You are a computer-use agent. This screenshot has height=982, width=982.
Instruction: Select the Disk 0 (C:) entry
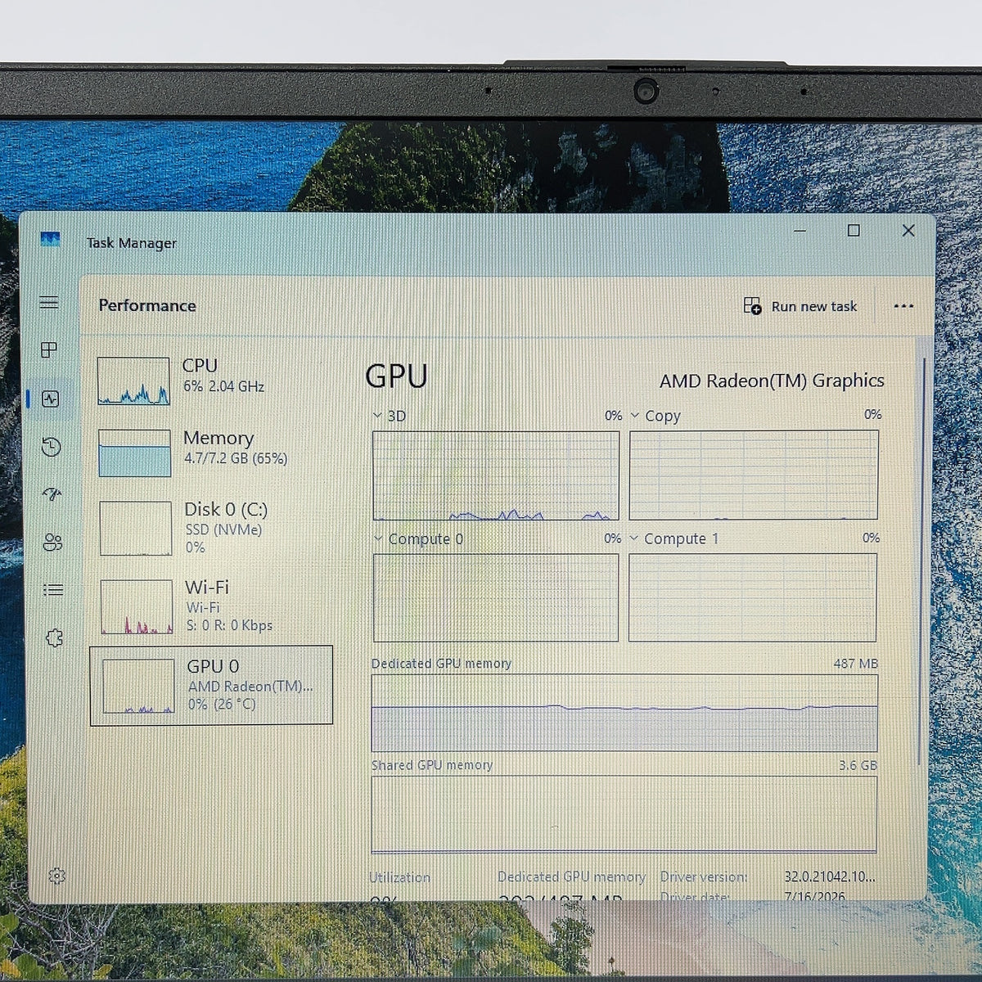click(x=211, y=528)
